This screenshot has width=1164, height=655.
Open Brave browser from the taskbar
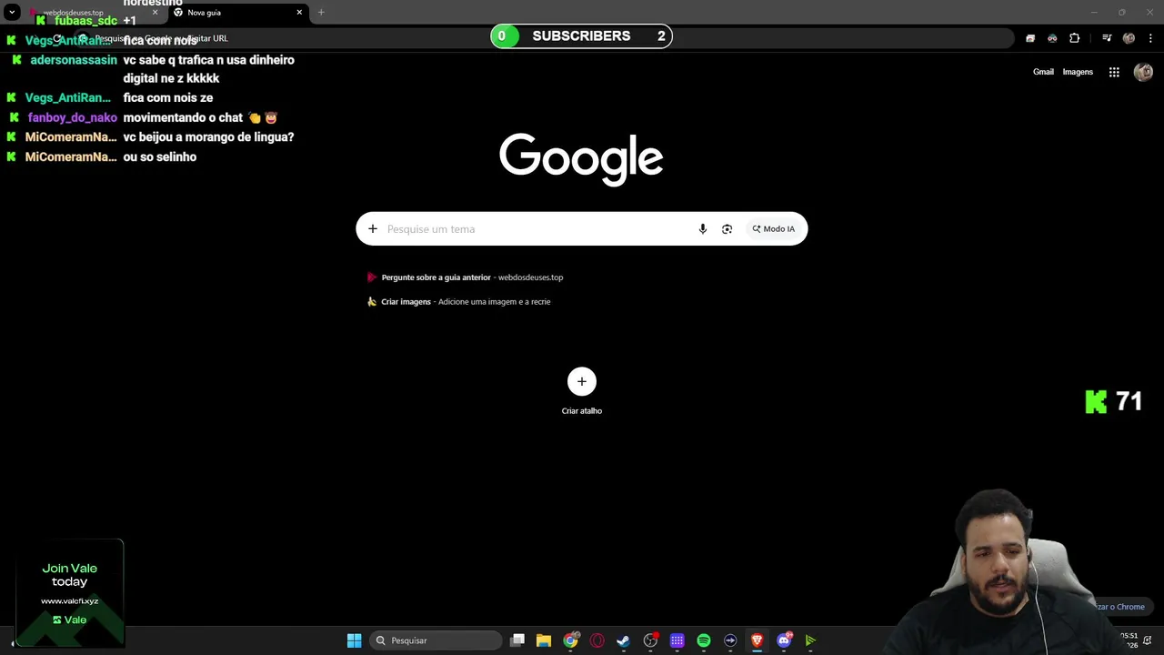coord(757,640)
